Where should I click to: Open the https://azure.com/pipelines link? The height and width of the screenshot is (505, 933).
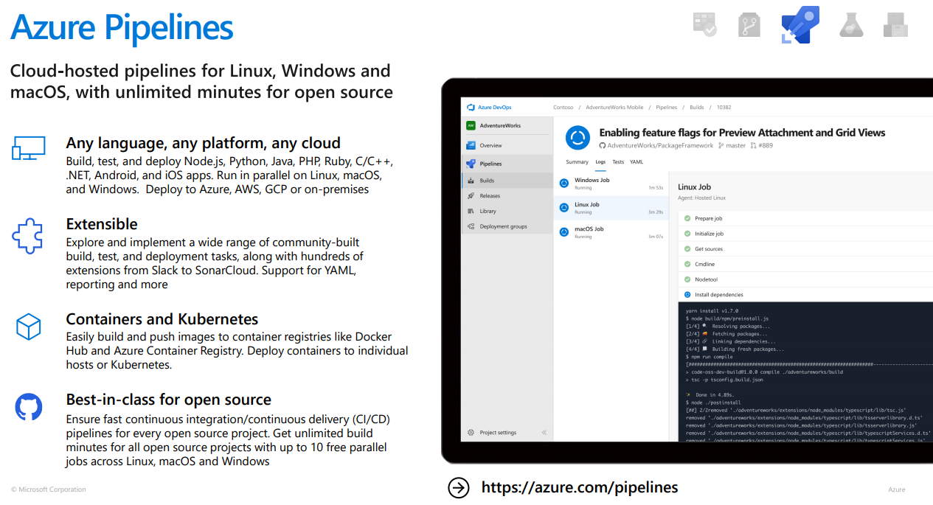click(579, 487)
